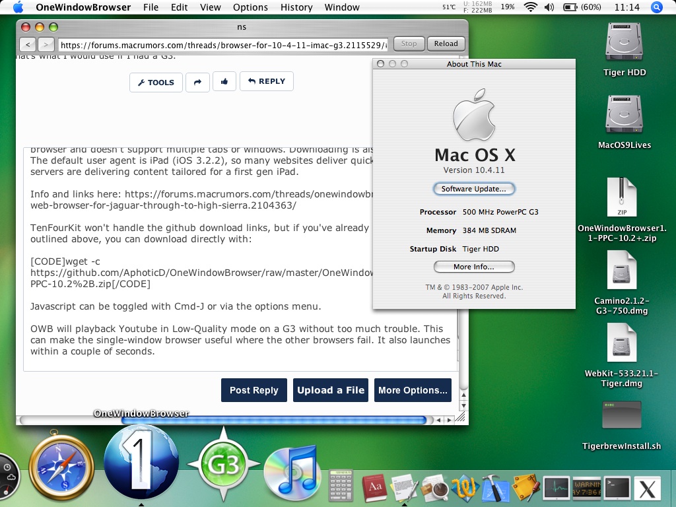Click the 51°C temperature readout in menu bar
Viewport: 676px width, 507px height.
pos(449,7)
